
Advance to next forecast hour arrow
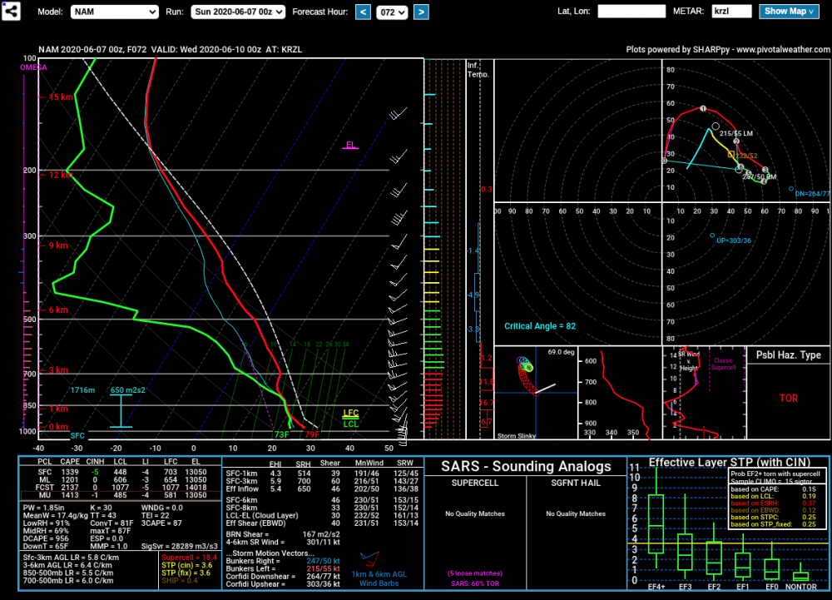click(421, 12)
